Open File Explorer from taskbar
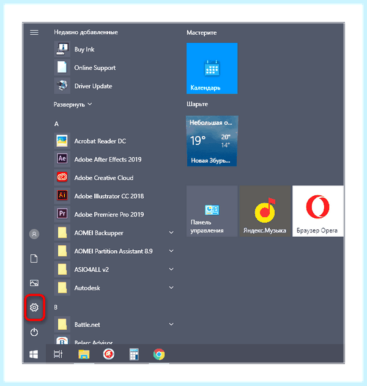This screenshot has width=367, height=386. 84,354
